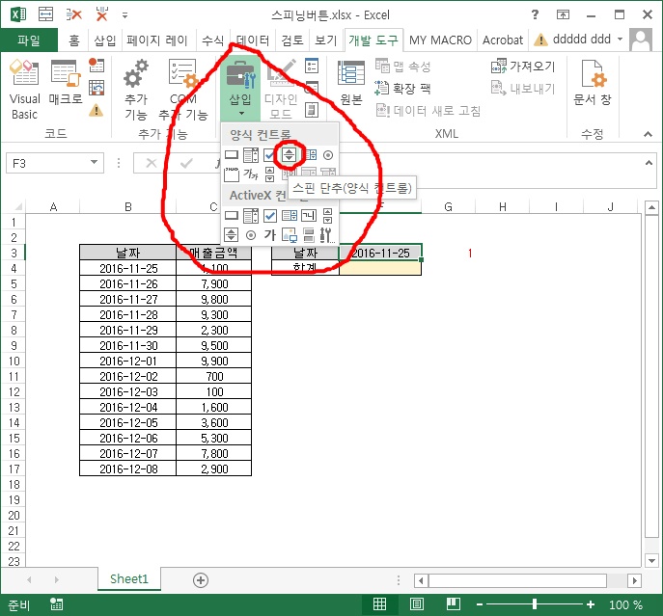The width and height of the screenshot is (663, 616).
Task: Insert ActiveX Spin Button
Action: pos(232,234)
